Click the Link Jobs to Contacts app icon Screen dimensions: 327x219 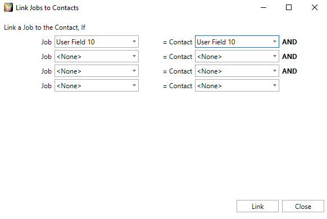coord(8,7)
